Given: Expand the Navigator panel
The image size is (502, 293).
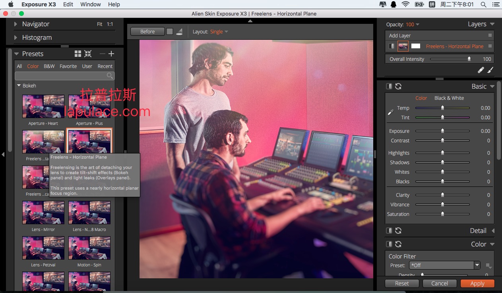Looking at the screenshot, I should click(x=16, y=24).
